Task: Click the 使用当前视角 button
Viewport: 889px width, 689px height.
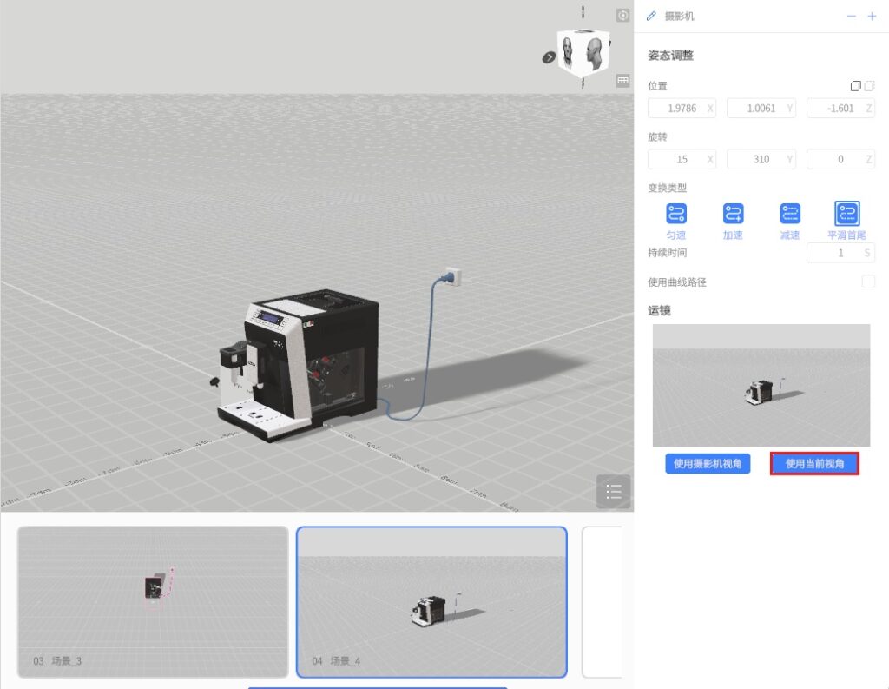Action: point(814,464)
